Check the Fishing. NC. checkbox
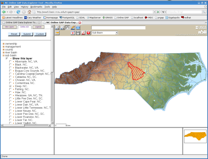The image size is (208, 159). [x=10, y=89]
